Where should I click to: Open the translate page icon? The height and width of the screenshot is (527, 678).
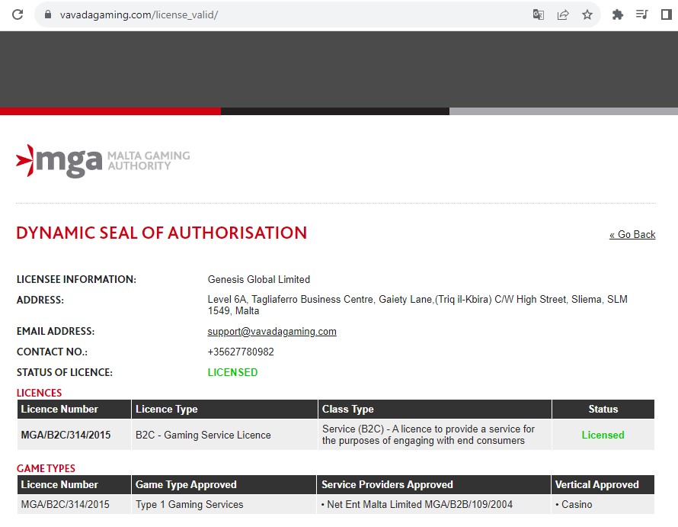pos(539,14)
